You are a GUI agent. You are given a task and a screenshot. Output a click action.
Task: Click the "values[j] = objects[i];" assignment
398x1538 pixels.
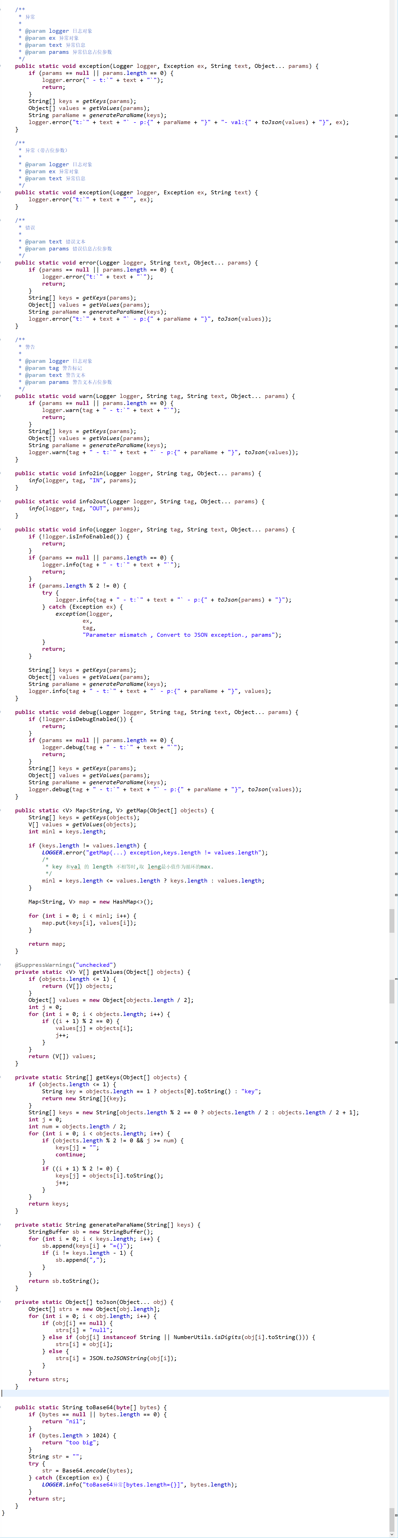95,1028
